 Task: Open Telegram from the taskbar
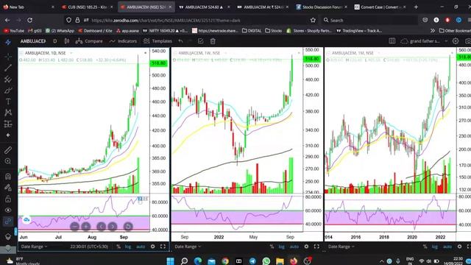tap(252, 261)
